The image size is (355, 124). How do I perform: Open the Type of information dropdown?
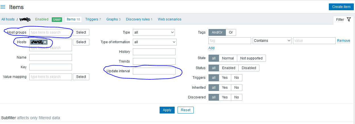[x=154, y=42]
